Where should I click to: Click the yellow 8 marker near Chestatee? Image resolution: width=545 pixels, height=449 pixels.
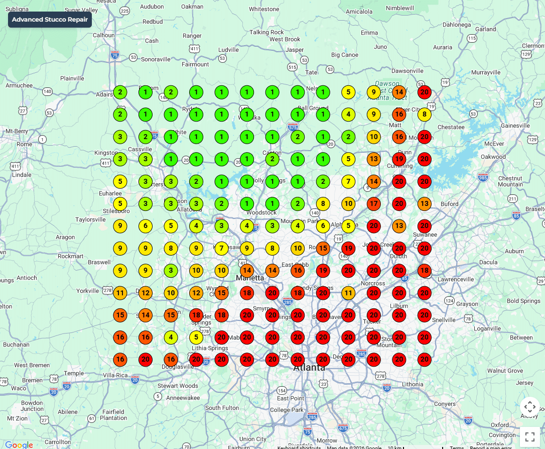tap(425, 115)
